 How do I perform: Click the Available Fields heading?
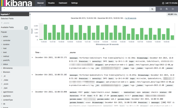click(7, 27)
